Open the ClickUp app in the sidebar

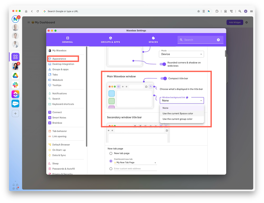click(x=15, y=94)
